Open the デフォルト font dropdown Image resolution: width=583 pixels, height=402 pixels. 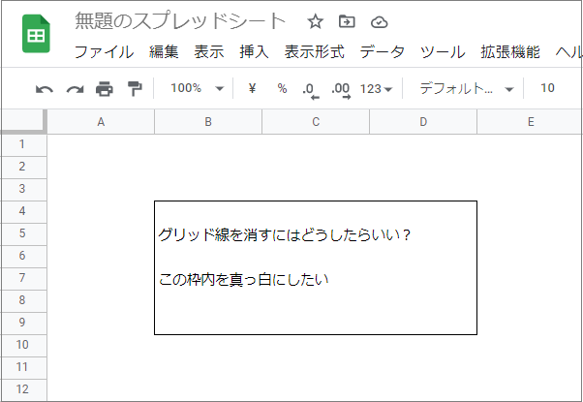(x=466, y=88)
